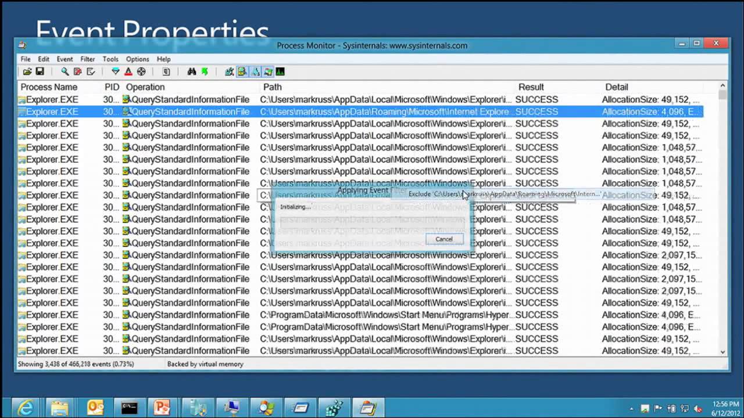The image size is (744, 418).
Task: Toggle the Autoscroll toolbar icon
Action: [78, 72]
